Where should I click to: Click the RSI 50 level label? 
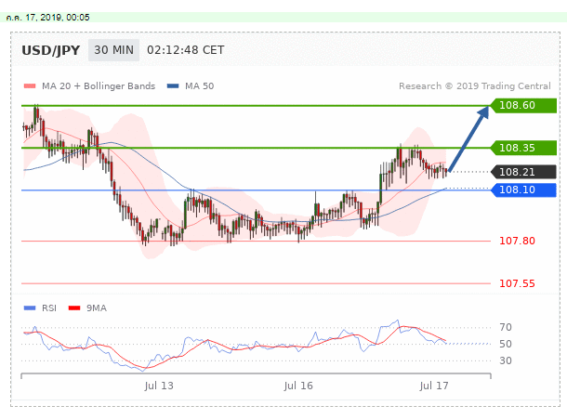(x=506, y=344)
